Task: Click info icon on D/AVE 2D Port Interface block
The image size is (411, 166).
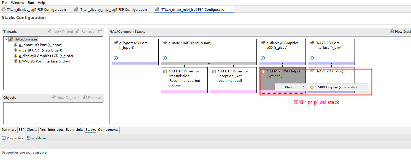Action: 312,58
